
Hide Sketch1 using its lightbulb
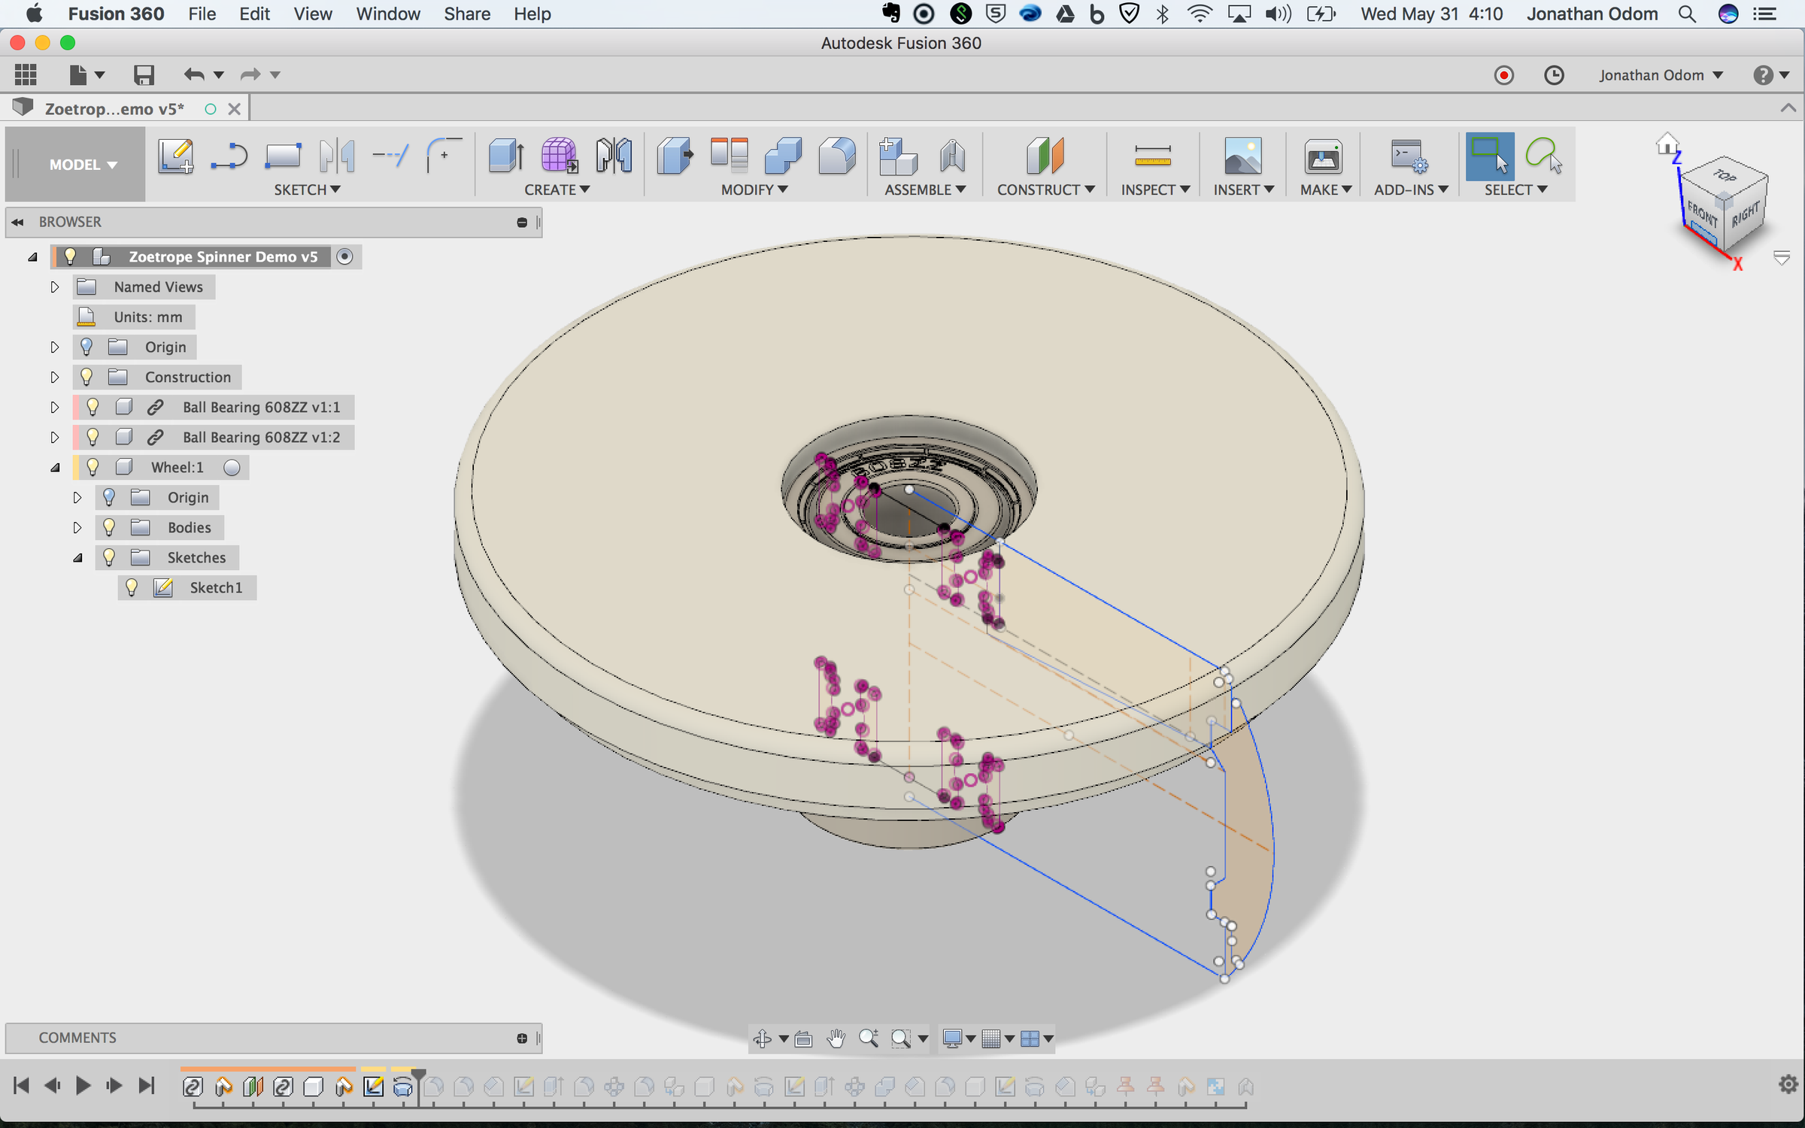point(132,587)
